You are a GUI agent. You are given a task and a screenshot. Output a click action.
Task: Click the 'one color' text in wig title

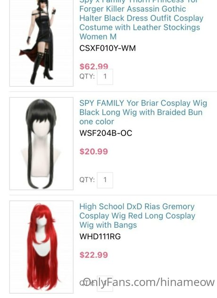tap(97, 122)
